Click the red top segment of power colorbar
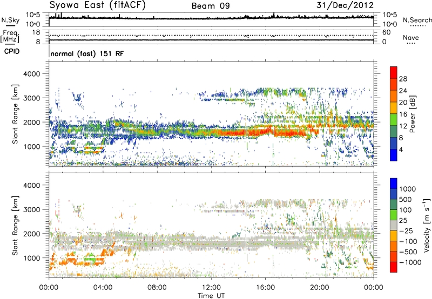This screenshot has width=432, height=299. (394, 72)
